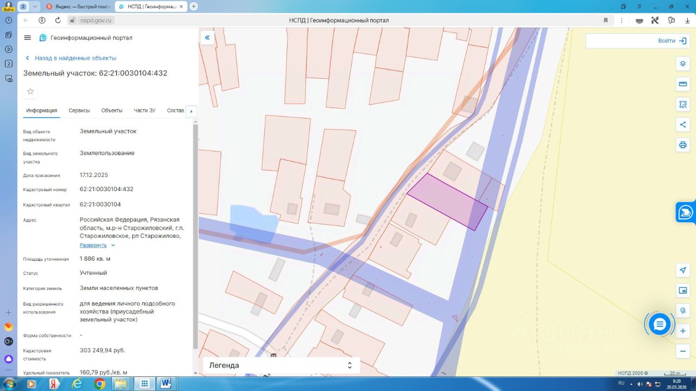Zoom in on the map
This screenshot has width=696, height=391.
[683, 331]
